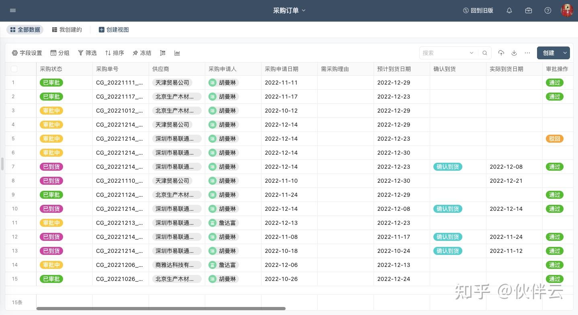Expand the 采购订单 title dropdown
This screenshot has height=315, width=578.
(x=304, y=10)
